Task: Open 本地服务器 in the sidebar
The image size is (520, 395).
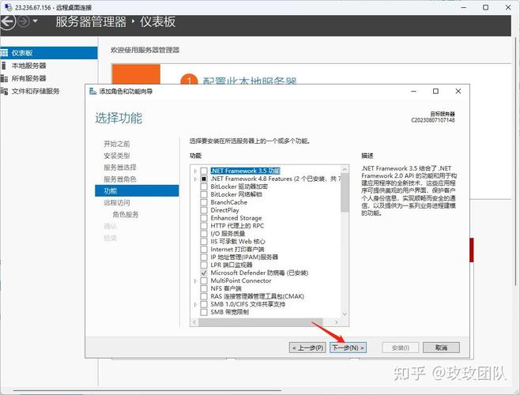Action: click(28, 66)
